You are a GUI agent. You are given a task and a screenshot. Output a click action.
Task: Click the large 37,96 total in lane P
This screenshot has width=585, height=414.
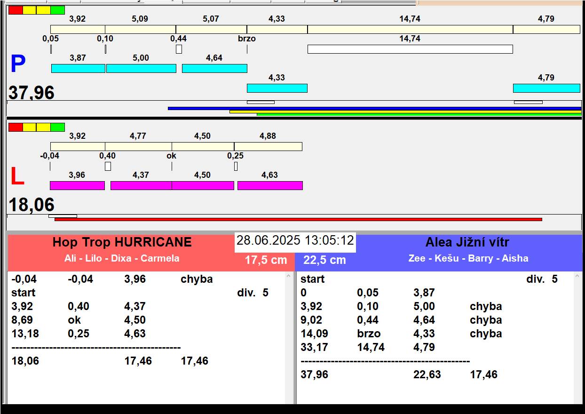(32, 93)
